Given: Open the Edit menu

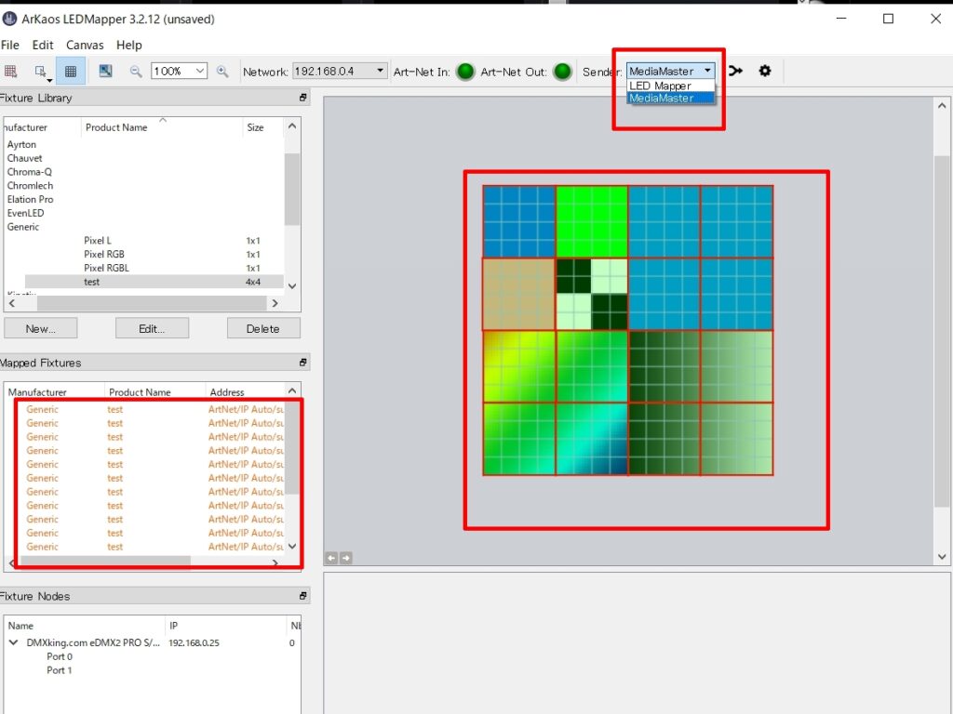Looking at the screenshot, I should click(x=43, y=45).
